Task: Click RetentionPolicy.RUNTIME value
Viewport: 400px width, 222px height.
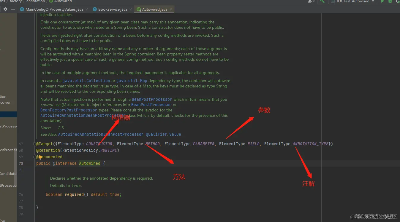Action: [89, 150]
